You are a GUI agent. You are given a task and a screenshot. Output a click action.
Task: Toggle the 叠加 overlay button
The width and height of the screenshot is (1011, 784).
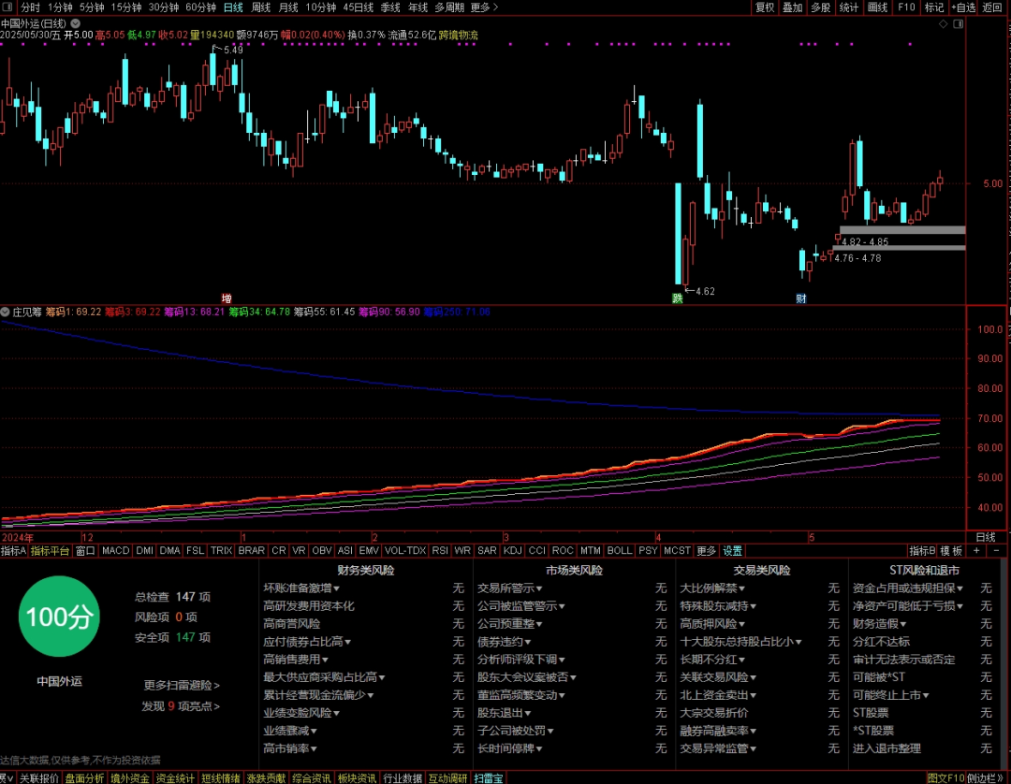(x=793, y=7)
